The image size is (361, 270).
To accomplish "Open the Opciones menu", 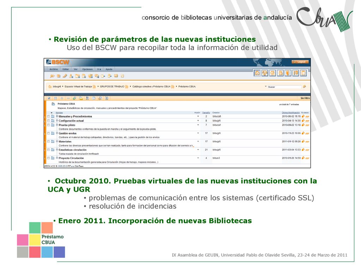I will pos(87,69).
